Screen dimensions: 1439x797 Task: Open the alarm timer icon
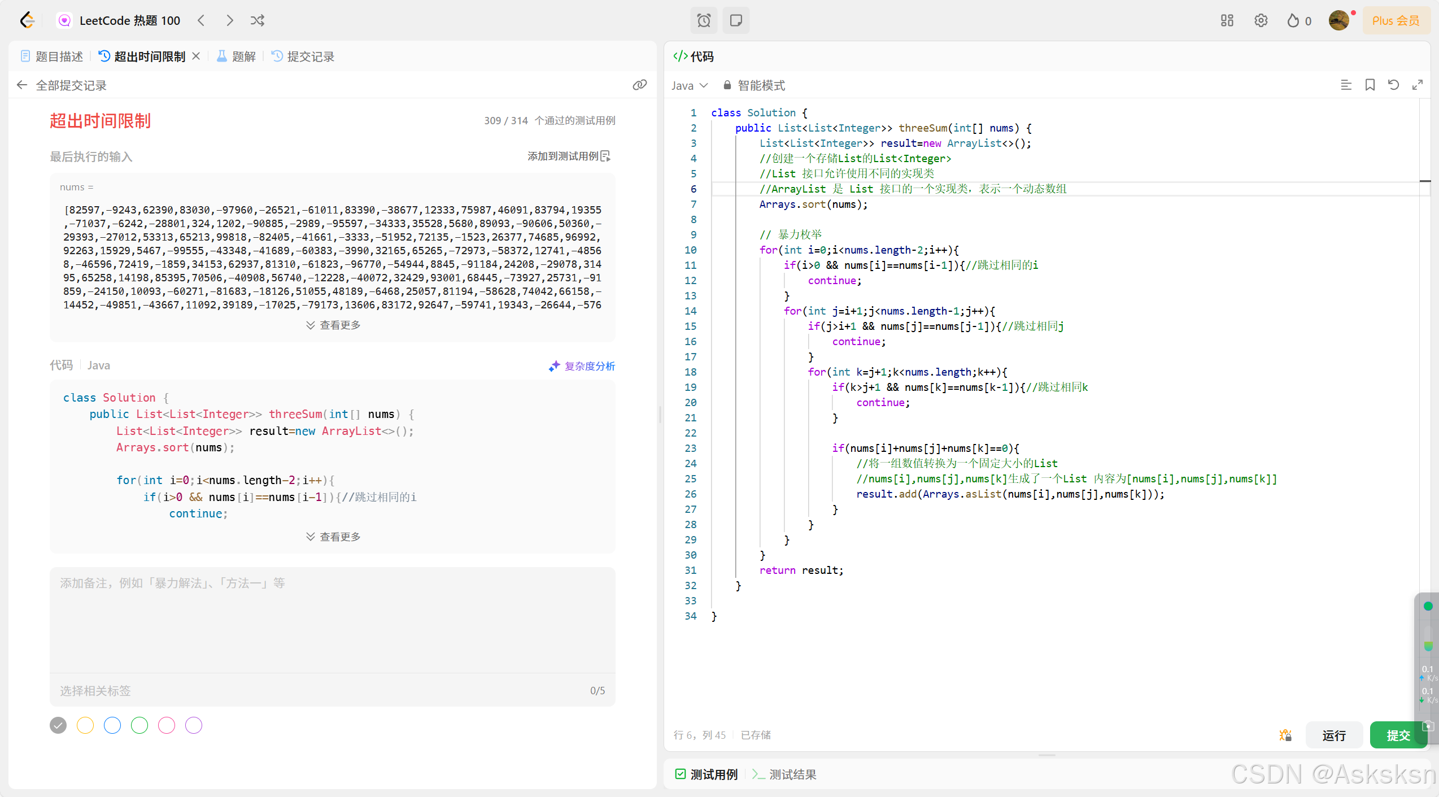tap(704, 21)
